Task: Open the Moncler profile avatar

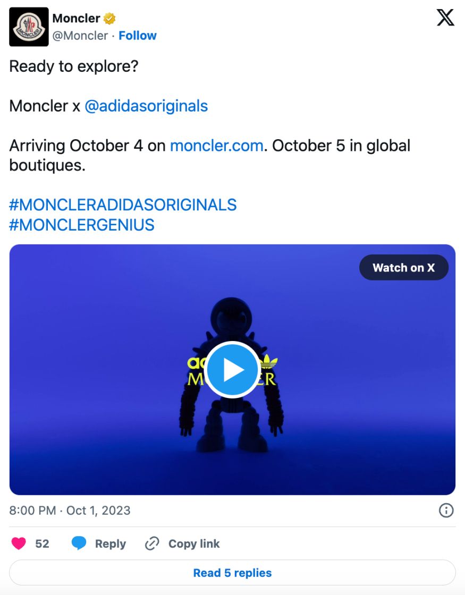Action: point(29,27)
